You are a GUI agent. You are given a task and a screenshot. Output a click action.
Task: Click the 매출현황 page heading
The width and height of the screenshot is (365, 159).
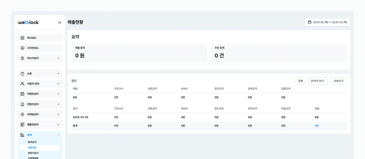pyautogui.click(x=75, y=22)
